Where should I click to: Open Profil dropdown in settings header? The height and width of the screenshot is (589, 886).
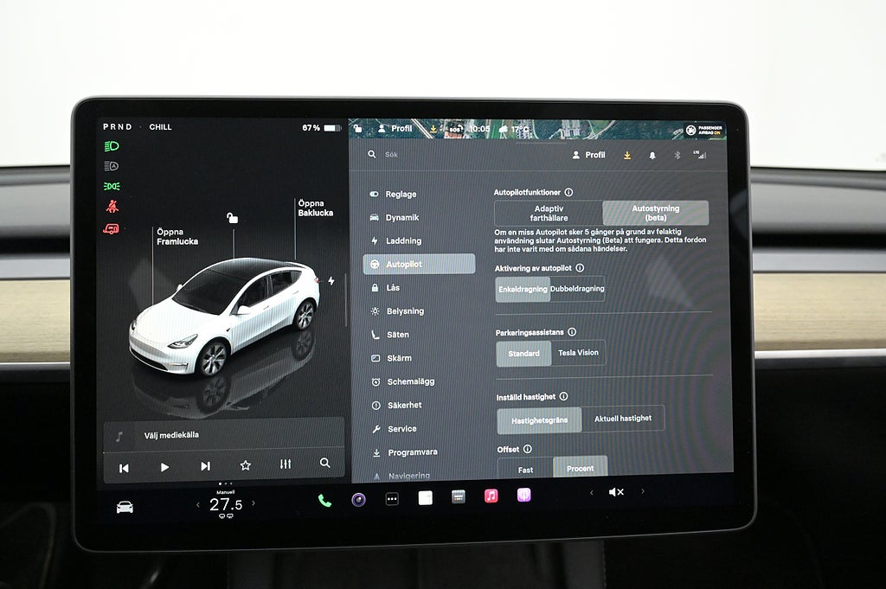[588, 155]
